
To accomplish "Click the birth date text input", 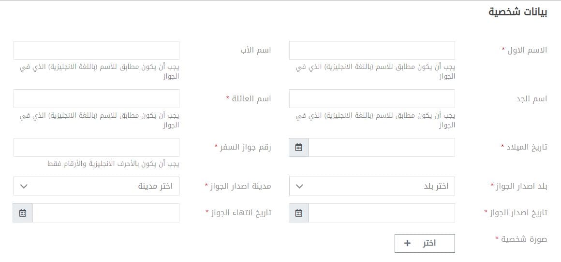I will click(382, 148).
